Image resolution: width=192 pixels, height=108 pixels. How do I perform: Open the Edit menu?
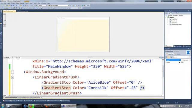tap(5, 3)
